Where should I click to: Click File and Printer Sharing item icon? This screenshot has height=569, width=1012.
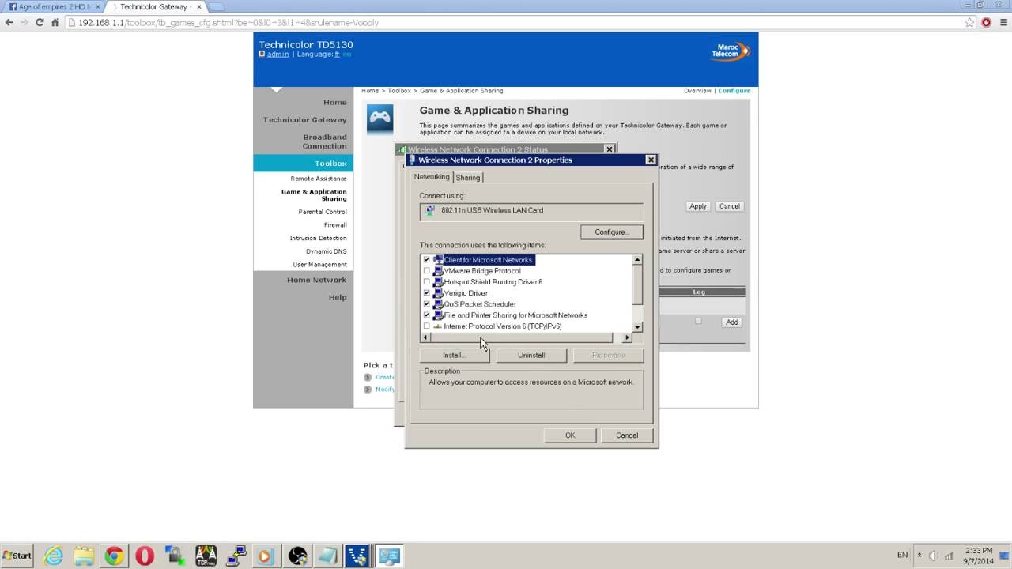tap(438, 315)
